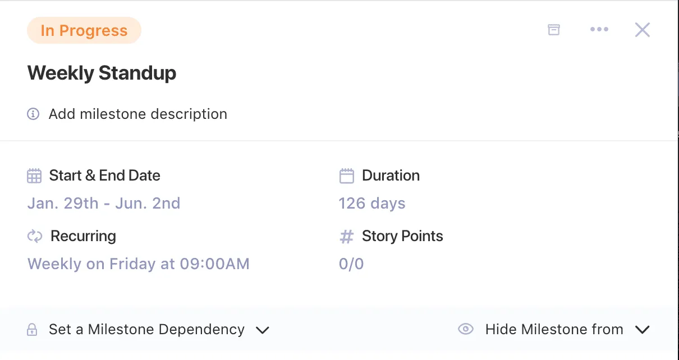Open the ellipsis more options menu

(x=599, y=29)
